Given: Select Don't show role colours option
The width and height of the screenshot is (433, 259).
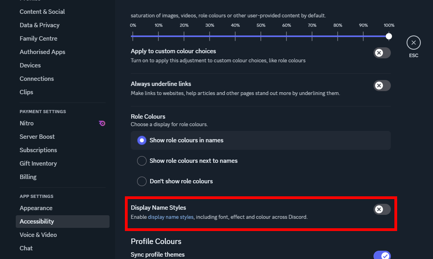Looking at the screenshot, I should click(x=142, y=181).
